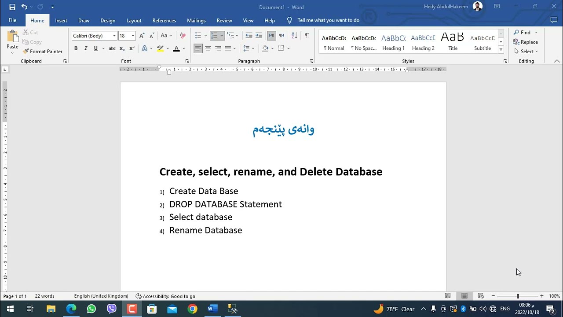The height and width of the screenshot is (317, 563).
Task: Switch to Web Layout view
Action: 481,296
